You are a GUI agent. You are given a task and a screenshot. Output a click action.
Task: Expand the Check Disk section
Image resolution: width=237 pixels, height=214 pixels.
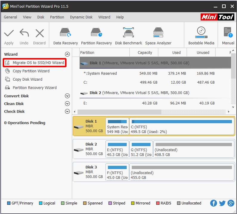click(x=67, y=111)
